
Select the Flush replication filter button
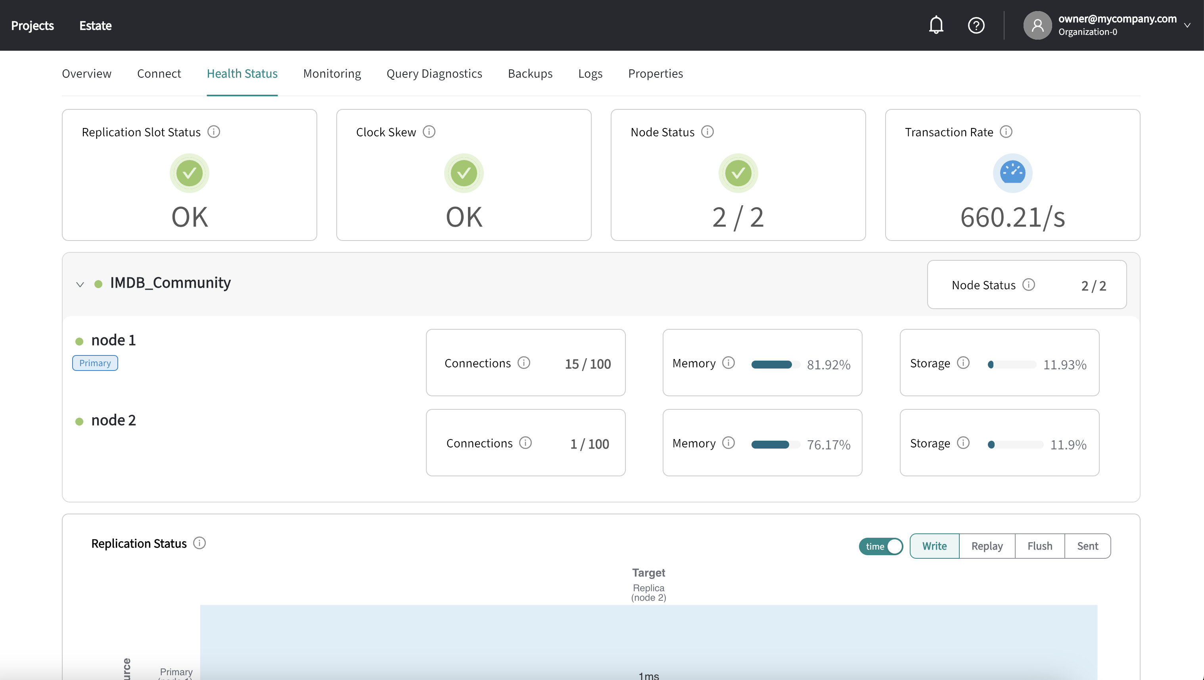pos(1039,545)
